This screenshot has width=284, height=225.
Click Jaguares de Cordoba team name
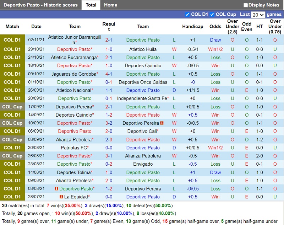pos(74,74)
